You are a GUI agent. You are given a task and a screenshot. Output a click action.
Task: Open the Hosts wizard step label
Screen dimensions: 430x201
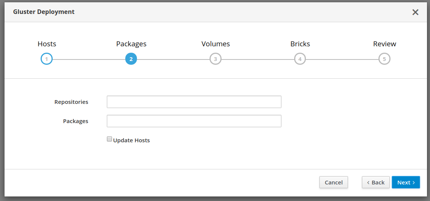47,44
